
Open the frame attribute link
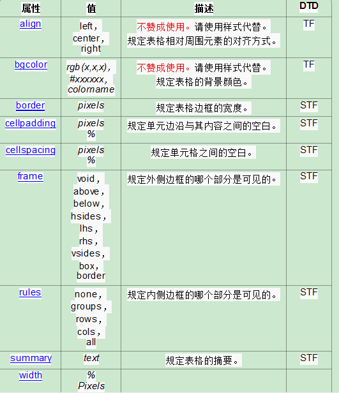click(x=31, y=176)
